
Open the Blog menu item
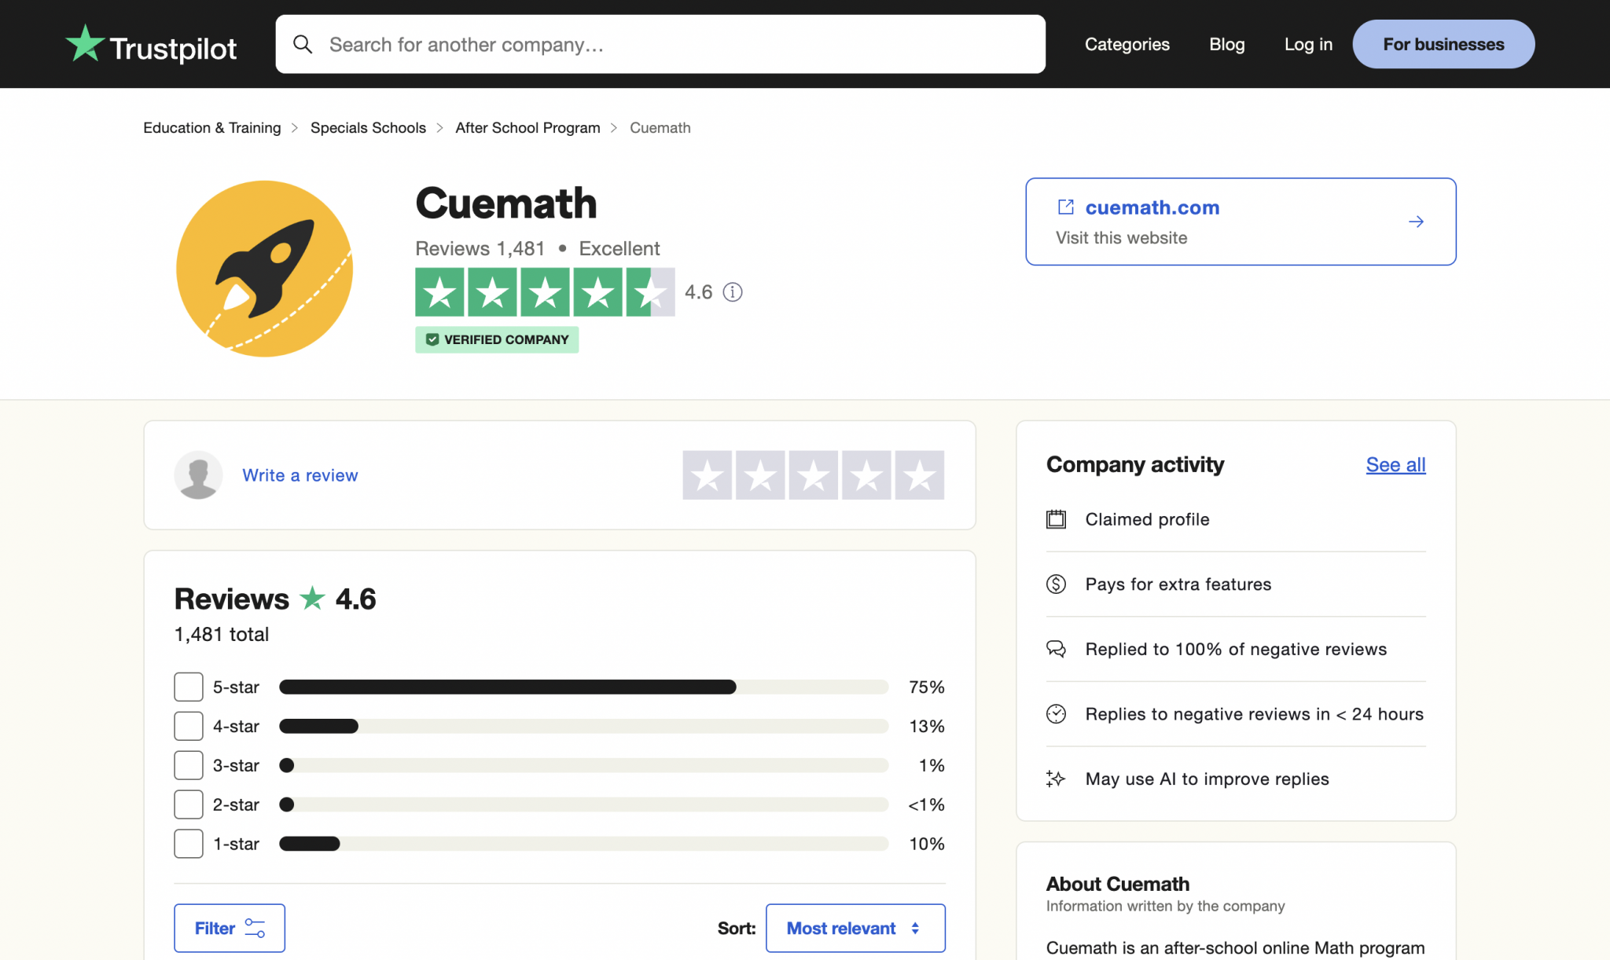point(1226,44)
